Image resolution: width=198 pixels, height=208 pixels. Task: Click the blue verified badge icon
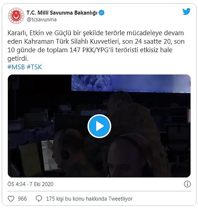(102, 13)
